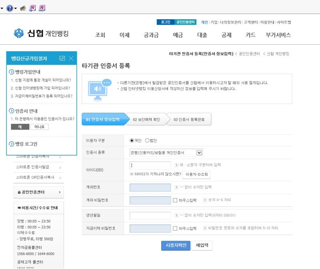The image size is (320, 269).
Task: Select step 03 인증서 등록완료 tab
Action: click(189, 119)
